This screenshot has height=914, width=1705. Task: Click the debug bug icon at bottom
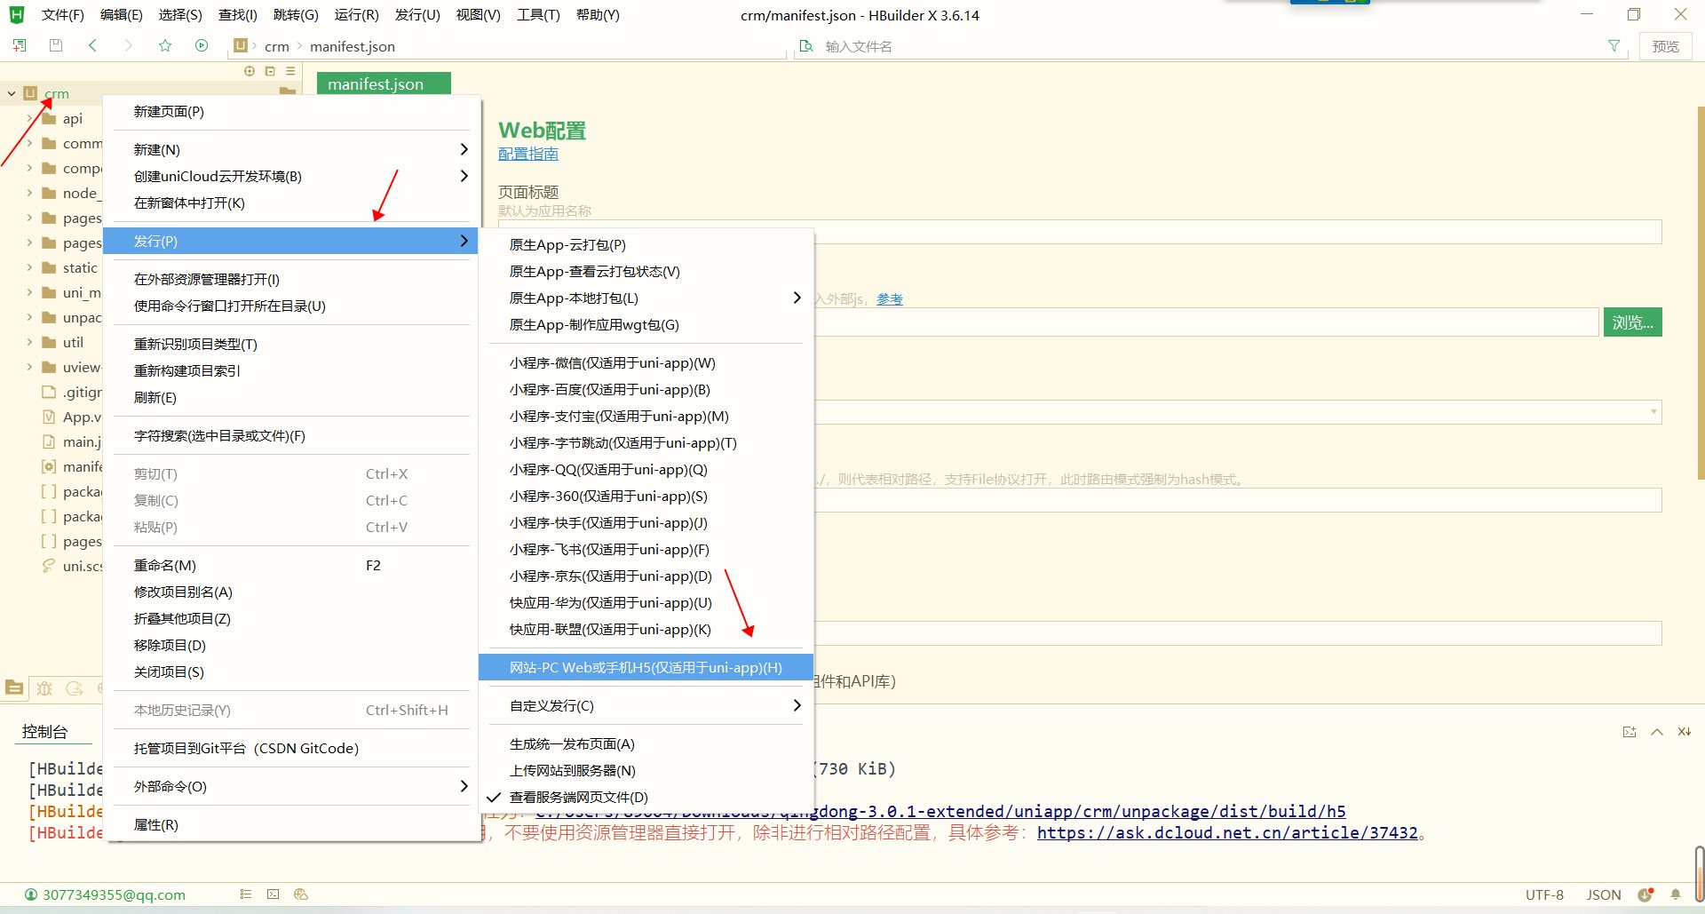coord(44,687)
